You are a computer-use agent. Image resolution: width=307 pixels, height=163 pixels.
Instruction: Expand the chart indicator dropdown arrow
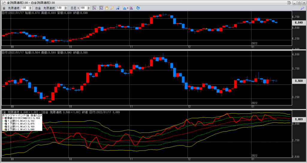tap(127, 7)
